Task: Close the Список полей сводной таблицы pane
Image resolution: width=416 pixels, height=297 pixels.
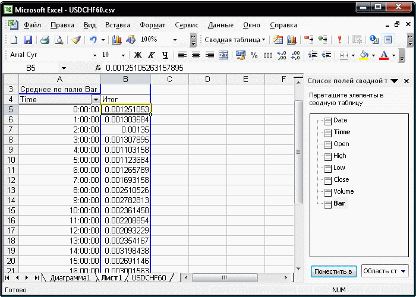Action: [x=406, y=81]
